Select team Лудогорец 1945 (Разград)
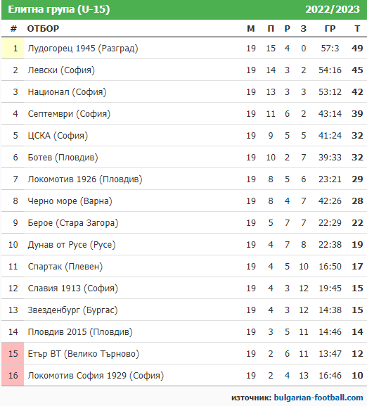The height and width of the screenshot is (406, 367). pos(83,49)
